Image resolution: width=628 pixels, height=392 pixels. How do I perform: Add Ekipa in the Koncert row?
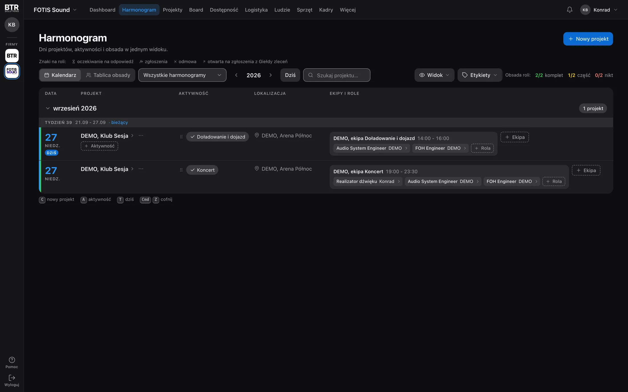pos(586,170)
